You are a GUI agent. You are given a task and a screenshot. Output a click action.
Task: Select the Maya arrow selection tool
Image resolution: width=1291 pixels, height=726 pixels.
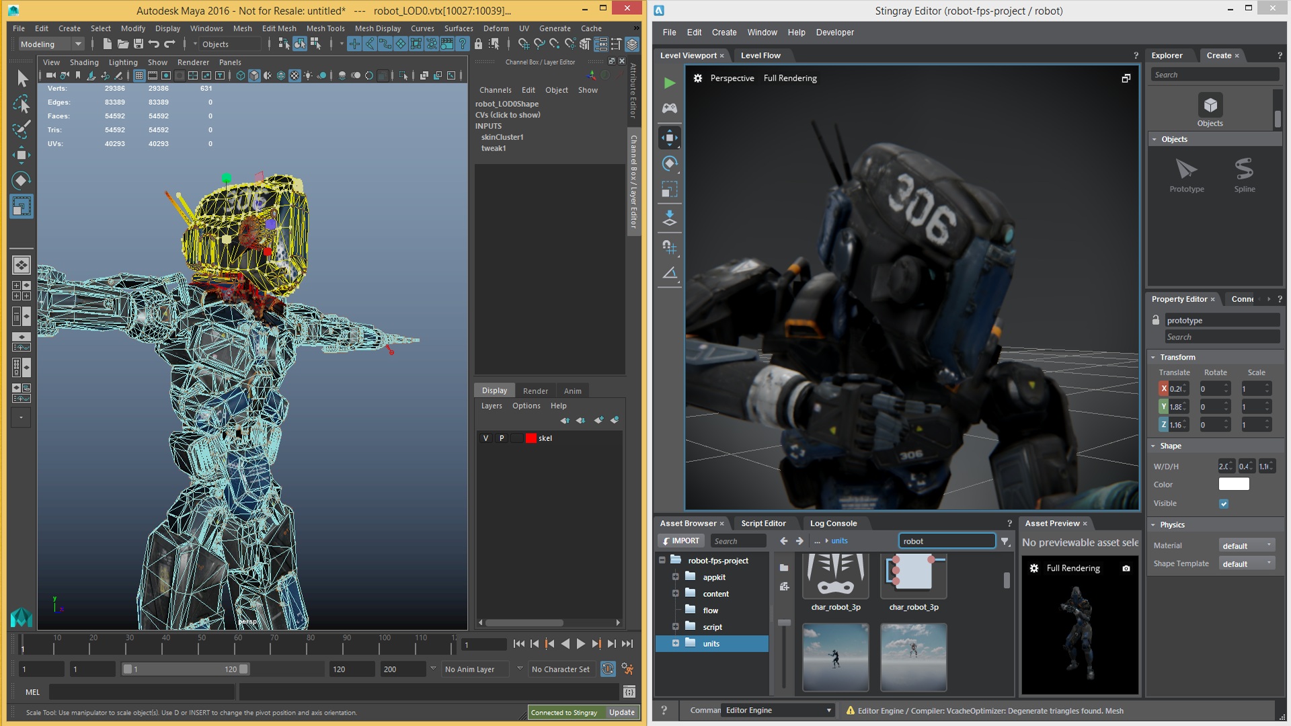[22, 79]
